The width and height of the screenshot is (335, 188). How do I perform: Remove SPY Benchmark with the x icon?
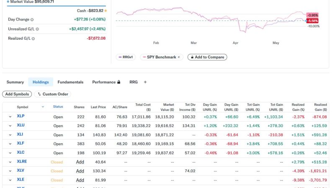tap(179, 57)
